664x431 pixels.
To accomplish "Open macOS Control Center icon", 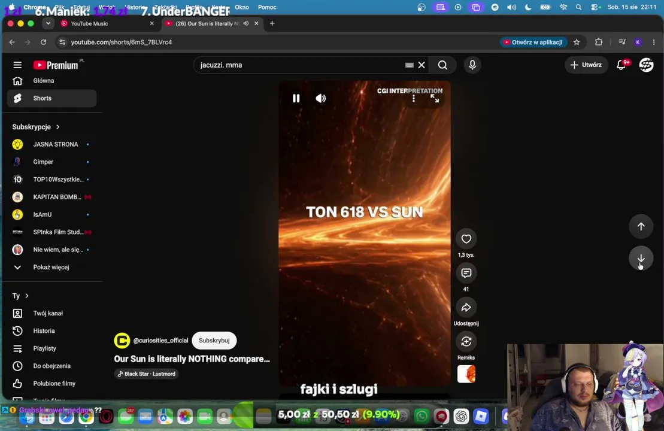I will click(x=596, y=7).
